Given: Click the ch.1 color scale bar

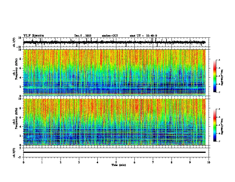Looking at the screenshot, I should coord(215,76).
